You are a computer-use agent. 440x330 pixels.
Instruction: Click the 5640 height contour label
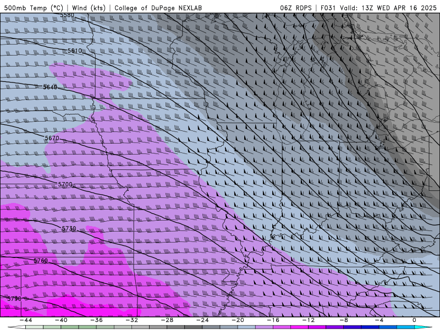pos(50,87)
